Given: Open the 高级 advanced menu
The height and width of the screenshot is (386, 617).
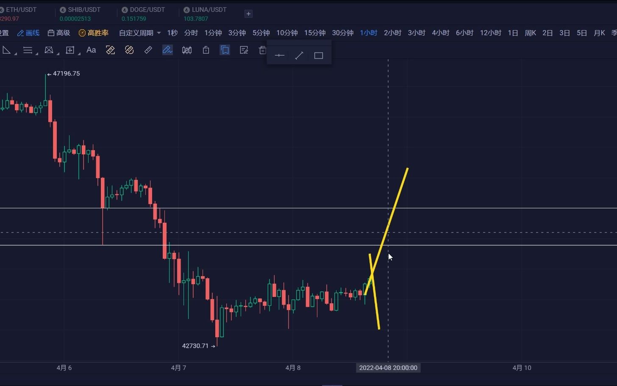Looking at the screenshot, I should (x=59, y=33).
